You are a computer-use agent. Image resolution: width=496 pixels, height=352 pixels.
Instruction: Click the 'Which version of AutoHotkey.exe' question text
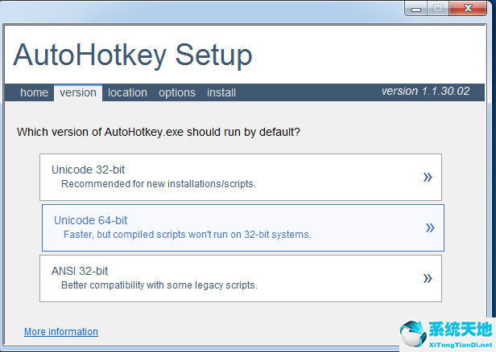(159, 132)
